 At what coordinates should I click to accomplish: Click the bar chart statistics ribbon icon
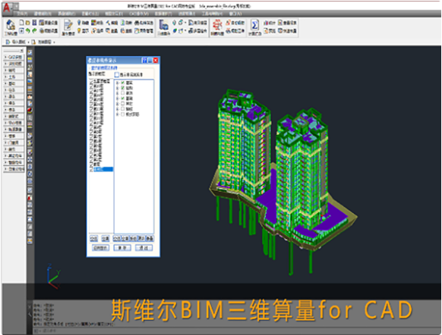pos(266,23)
